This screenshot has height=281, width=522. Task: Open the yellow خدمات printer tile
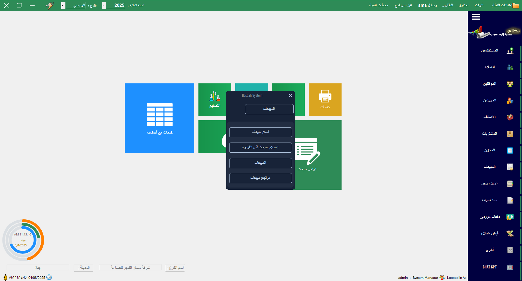tap(325, 99)
